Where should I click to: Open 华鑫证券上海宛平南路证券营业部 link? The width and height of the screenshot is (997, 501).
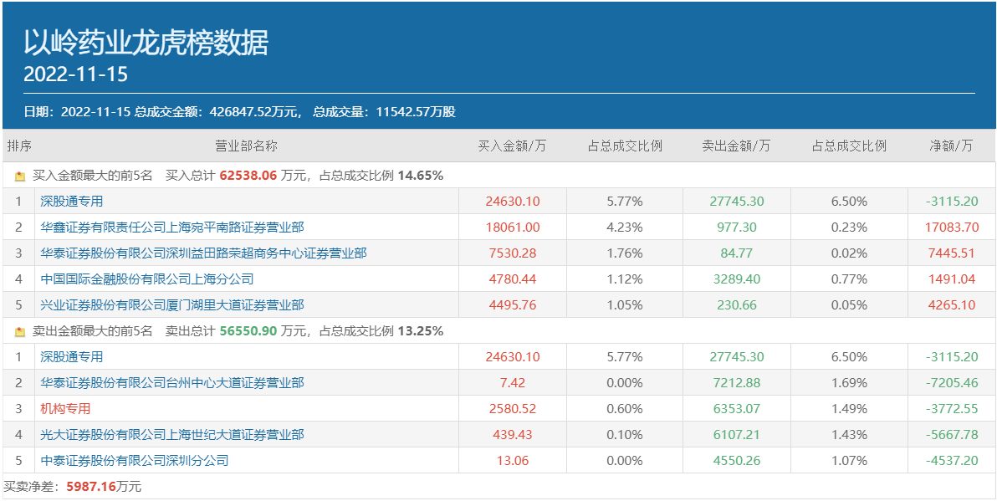point(171,227)
